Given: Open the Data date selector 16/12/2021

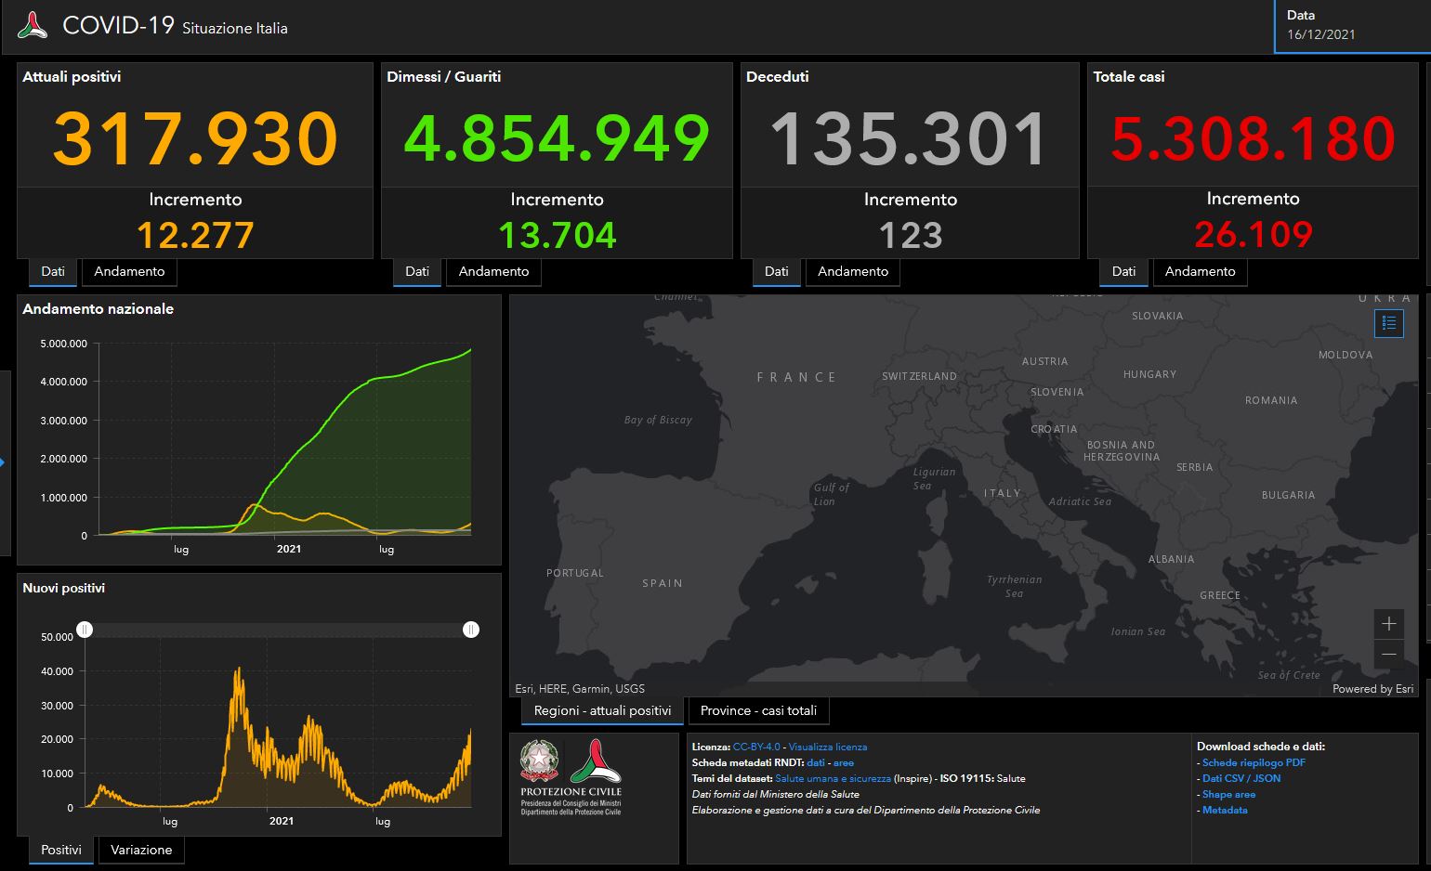Looking at the screenshot, I should [1351, 26].
